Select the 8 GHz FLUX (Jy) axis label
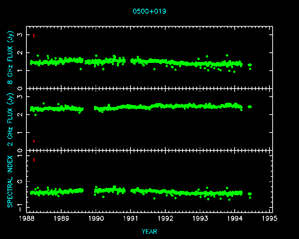 click(x=11, y=58)
